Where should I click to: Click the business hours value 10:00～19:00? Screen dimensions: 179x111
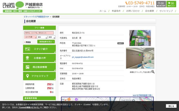78,74
